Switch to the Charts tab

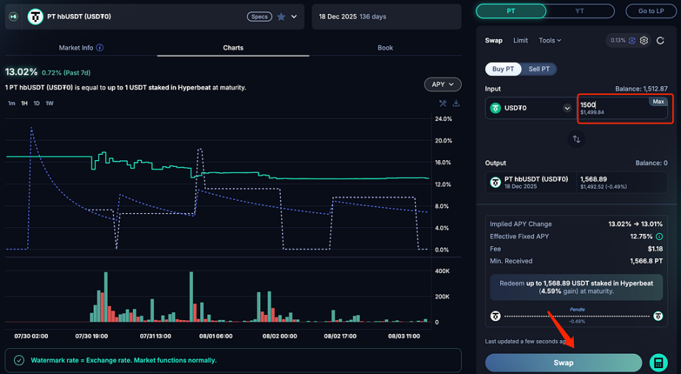pos(233,48)
